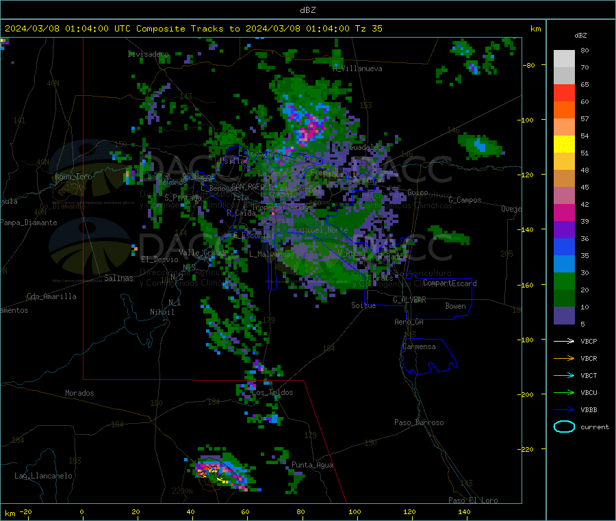This screenshot has width=616, height=521.
Task: Click the blue VBBB arrow legend icon
Action: [x=564, y=410]
